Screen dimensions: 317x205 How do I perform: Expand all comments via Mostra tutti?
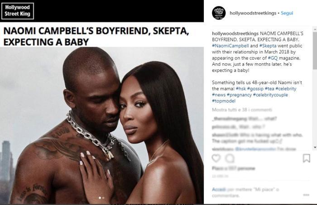pos(242,110)
